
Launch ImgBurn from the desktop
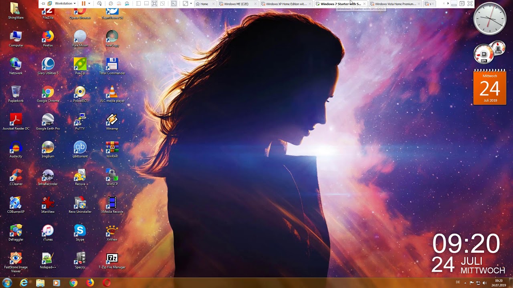pos(48,150)
